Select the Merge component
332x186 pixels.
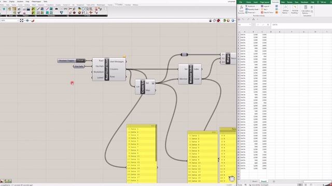(228, 58)
